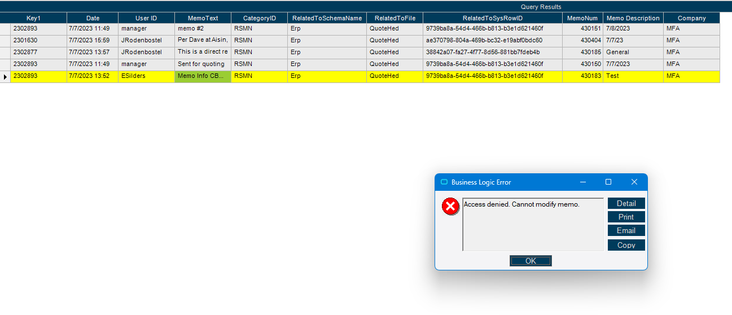Image resolution: width=732 pixels, height=315 pixels.
Task: Click the row header of the 2301630 row
Action: coord(5,41)
